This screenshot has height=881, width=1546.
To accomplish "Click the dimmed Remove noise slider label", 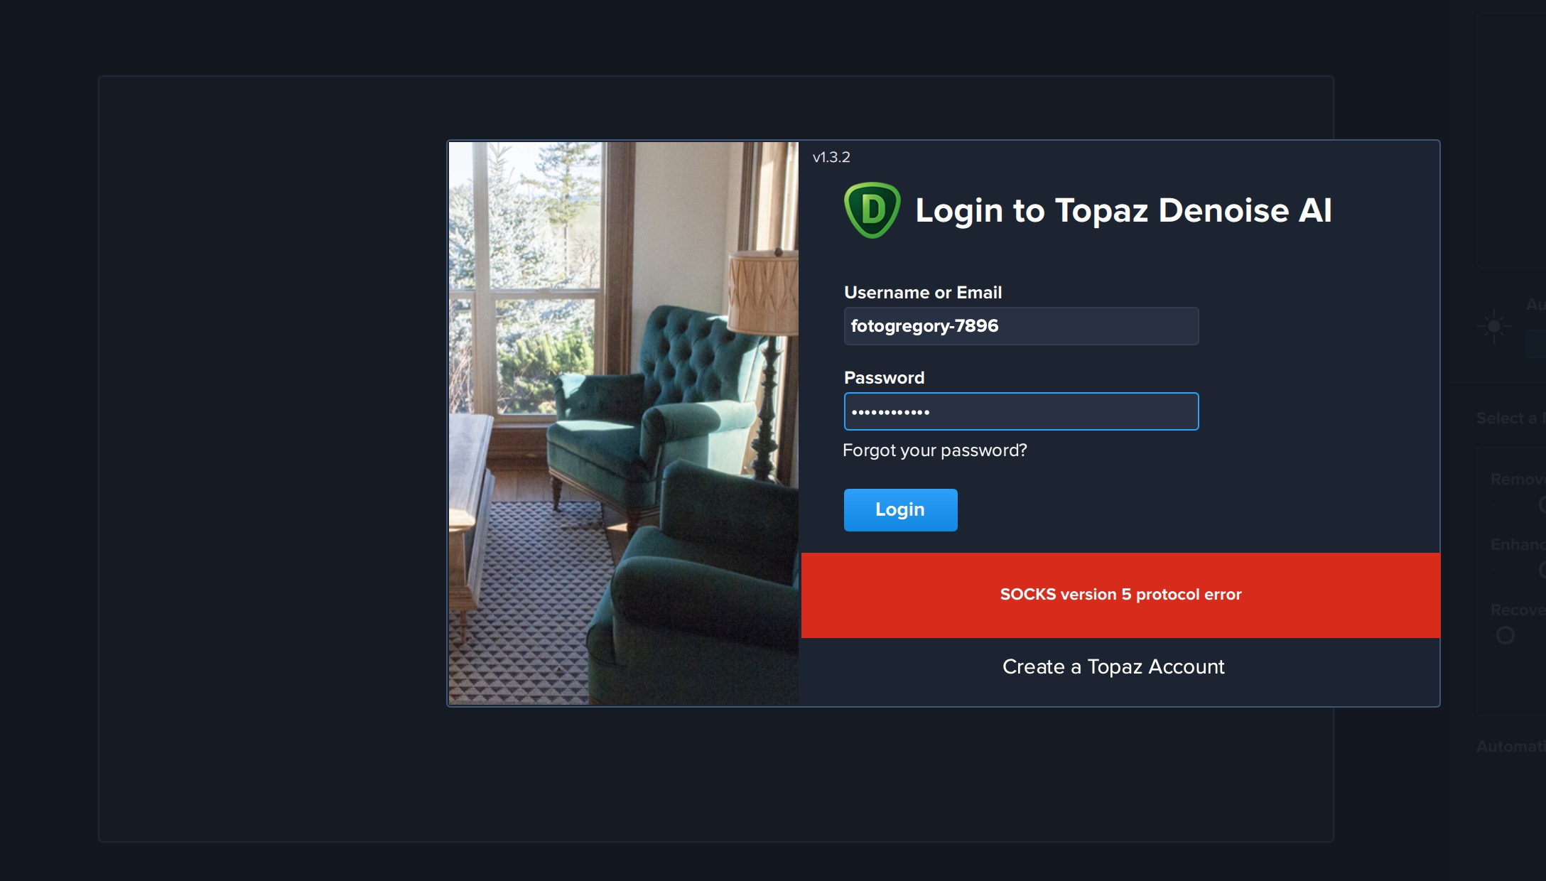I will point(1518,480).
